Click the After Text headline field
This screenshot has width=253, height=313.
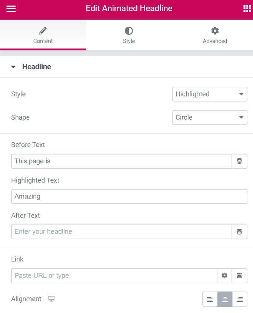click(121, 232)
